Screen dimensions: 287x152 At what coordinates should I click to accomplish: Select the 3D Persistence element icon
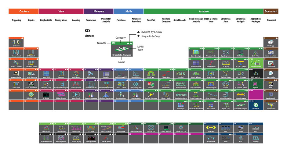click(x=61, y=94)
